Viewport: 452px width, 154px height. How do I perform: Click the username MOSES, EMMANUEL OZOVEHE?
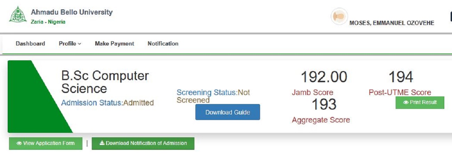pyautogui.click(x=392, y=23)
